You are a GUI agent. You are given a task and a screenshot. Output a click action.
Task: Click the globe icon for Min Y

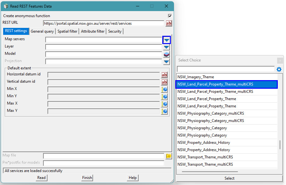[164, 97]
